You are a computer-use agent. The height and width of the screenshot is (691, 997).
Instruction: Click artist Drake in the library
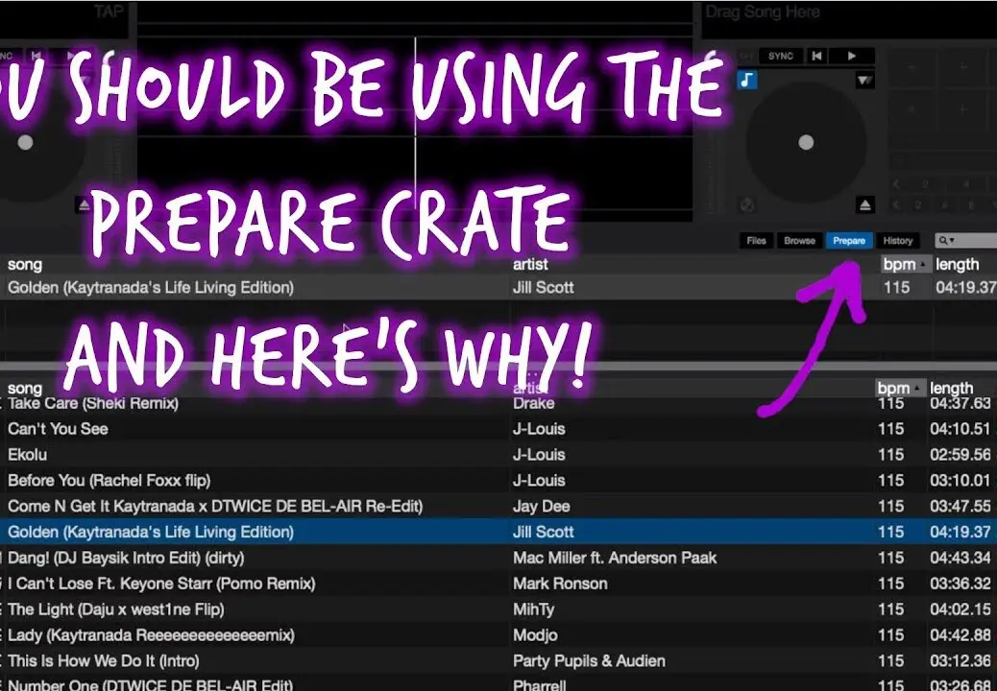[x=533, y=403]
